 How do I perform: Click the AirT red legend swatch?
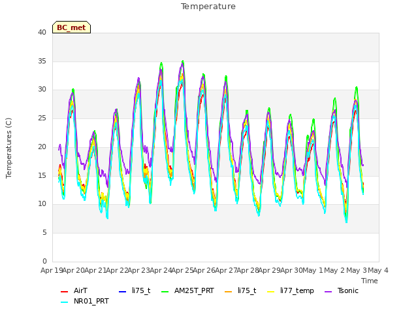[x=64, y=292]
